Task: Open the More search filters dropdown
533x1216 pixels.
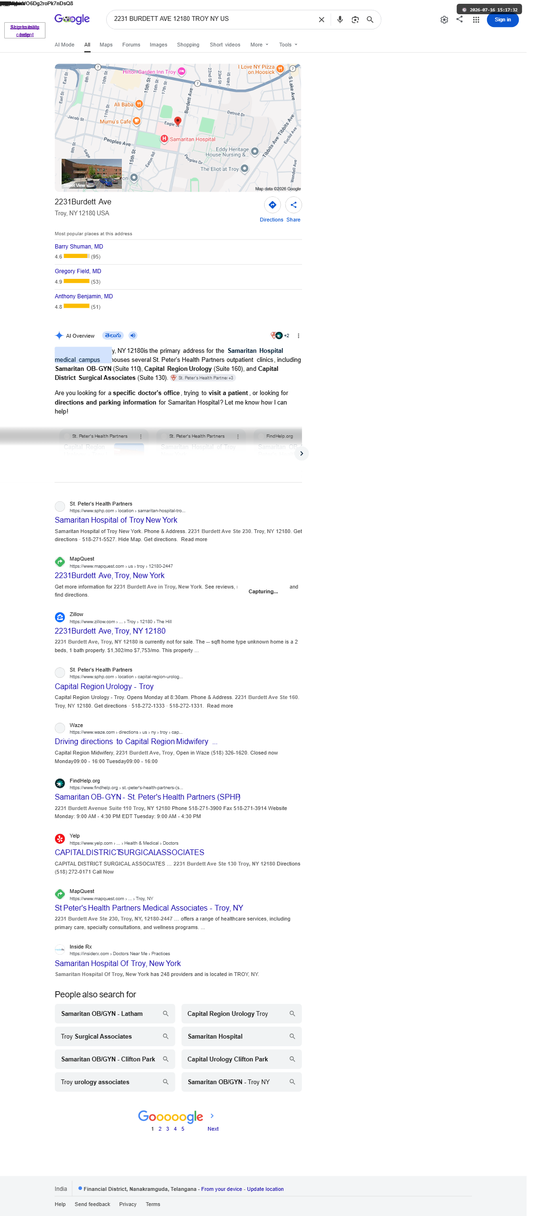Action: click(x=259, y=45)
